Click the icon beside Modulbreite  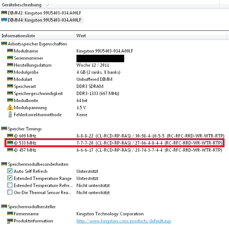pyautogui.click(x=10, y=100)
